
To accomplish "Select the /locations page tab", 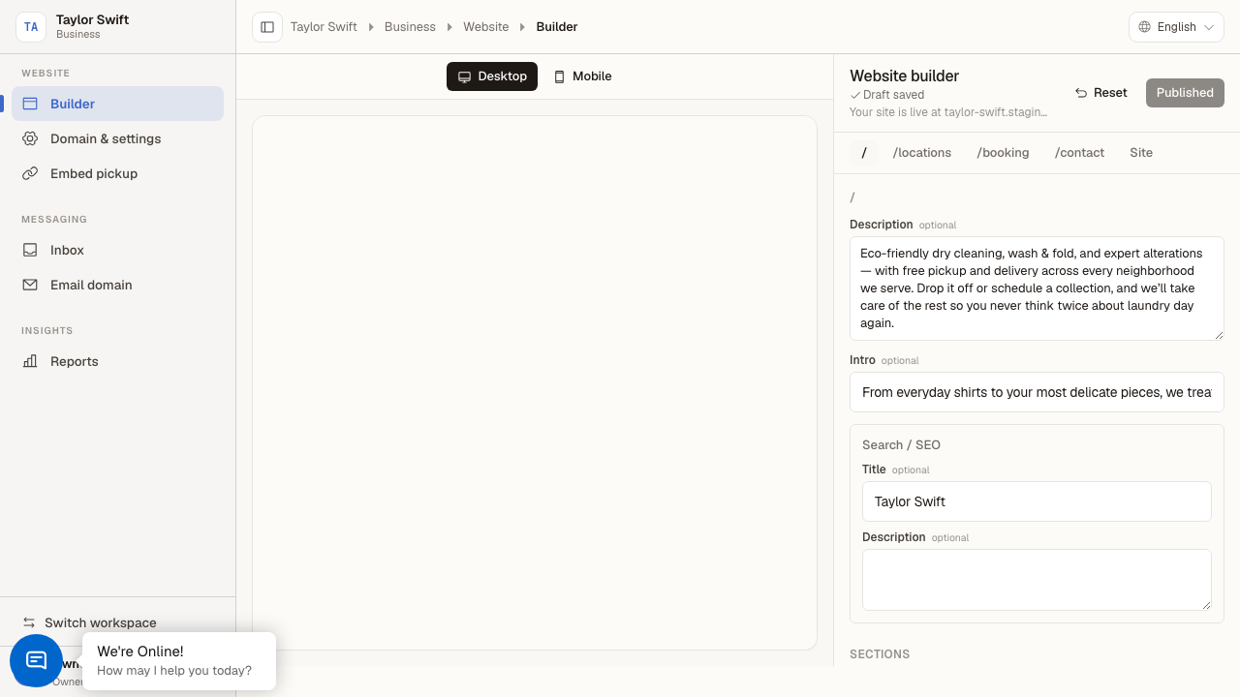I will pyautogui.click(x=922, y=152).
